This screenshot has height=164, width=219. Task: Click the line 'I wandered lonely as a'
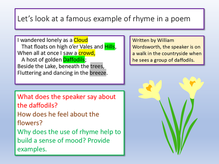[45, 40]
